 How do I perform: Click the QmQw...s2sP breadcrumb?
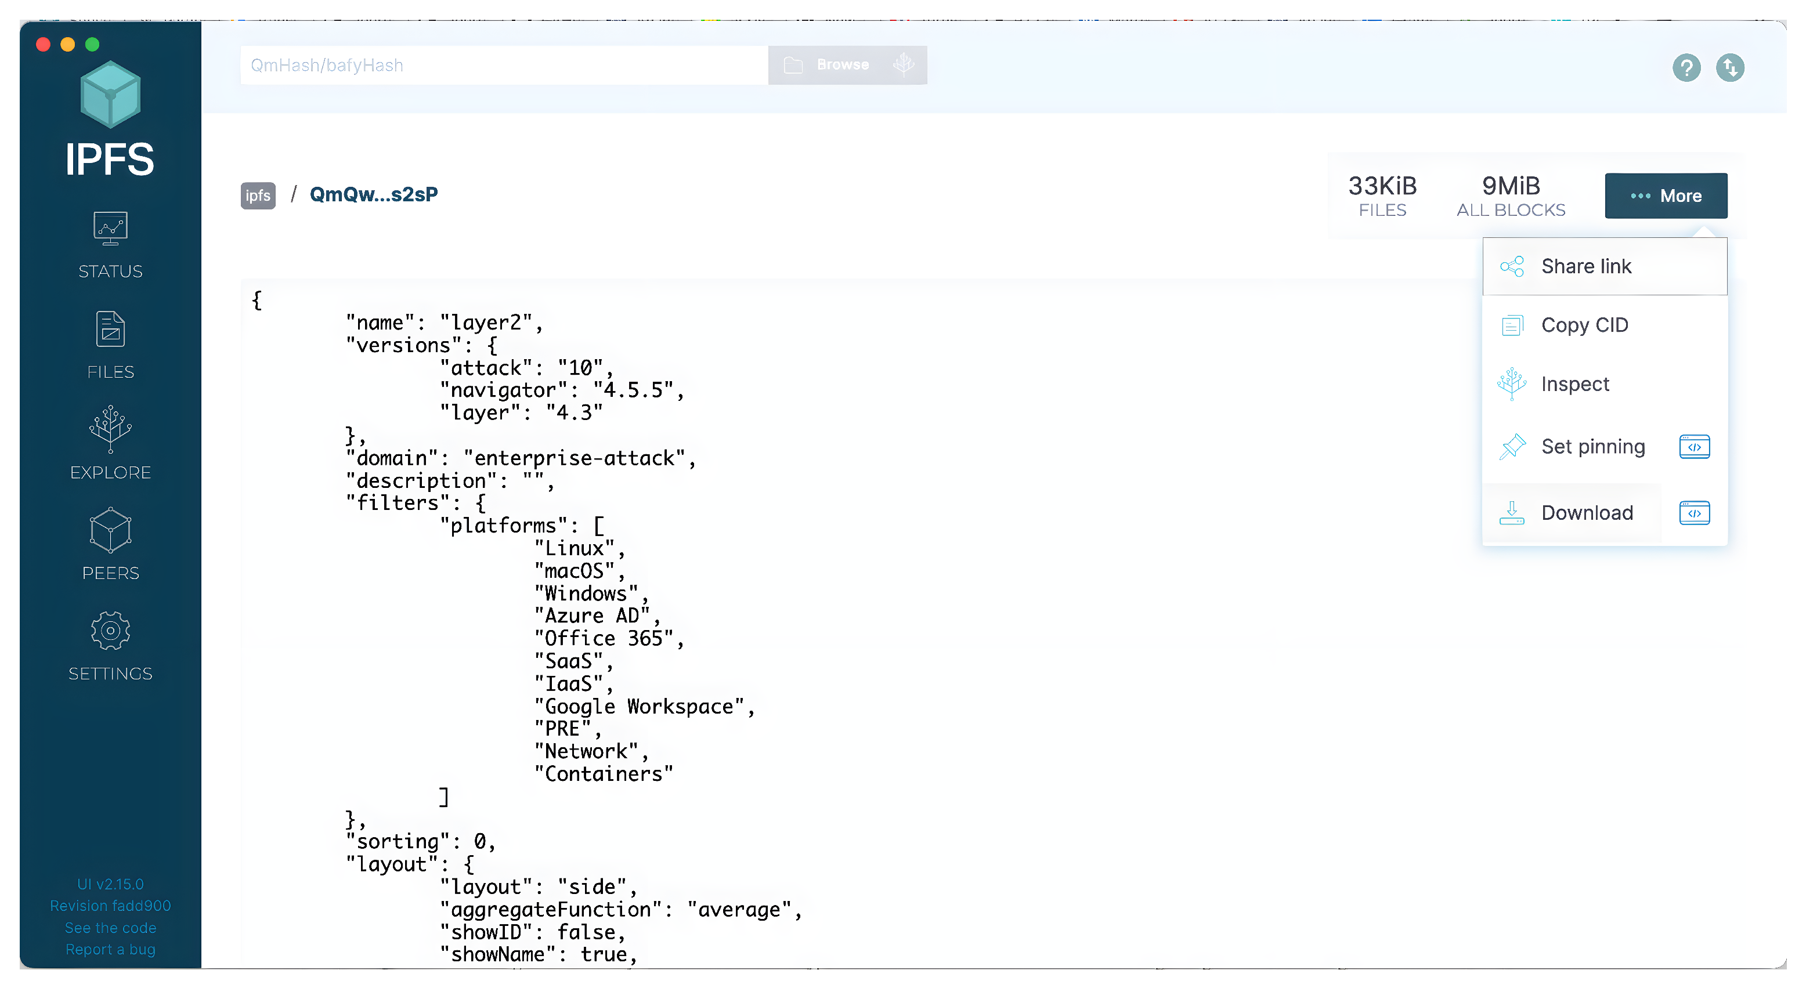[x=374, y=194]
